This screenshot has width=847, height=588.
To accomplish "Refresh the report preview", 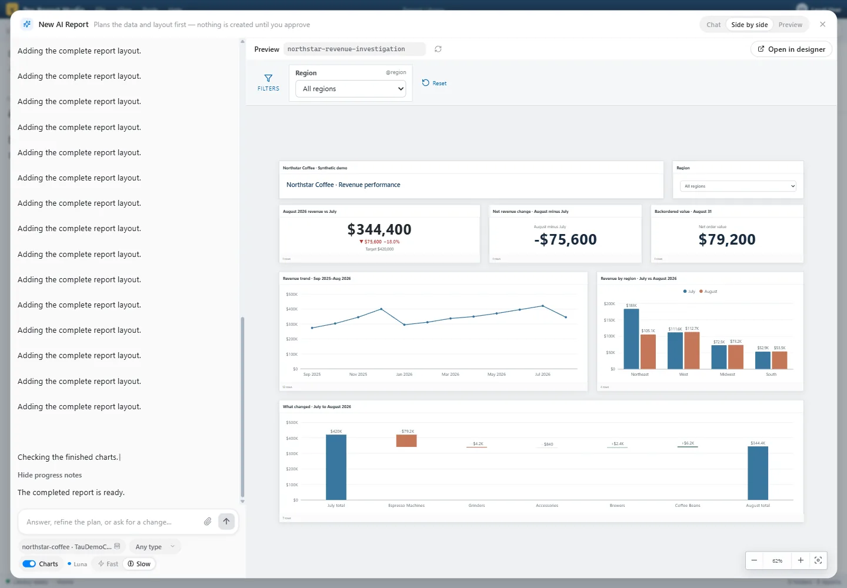I will [438, 49].
